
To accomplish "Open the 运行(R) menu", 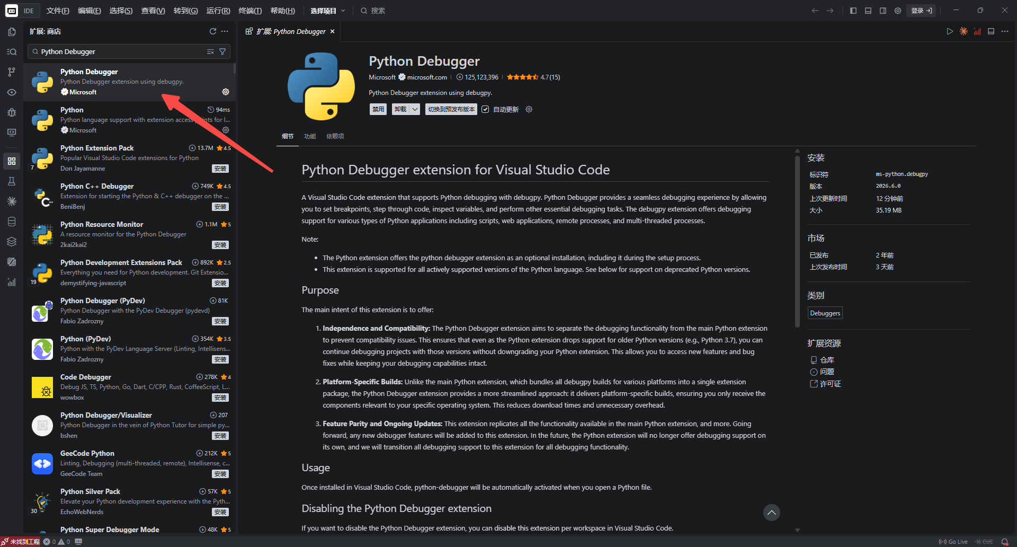I will pyautogui.click(x=218, y=11).
